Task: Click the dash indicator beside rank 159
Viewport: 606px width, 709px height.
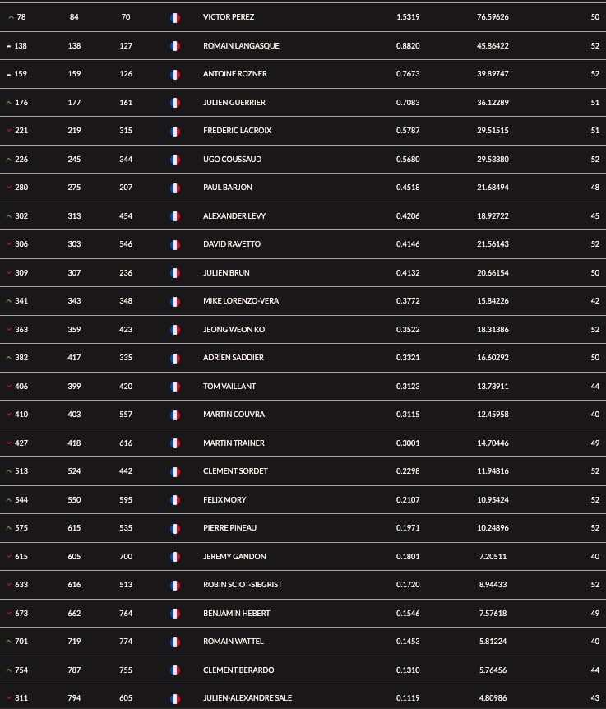Action: point(8,75)
